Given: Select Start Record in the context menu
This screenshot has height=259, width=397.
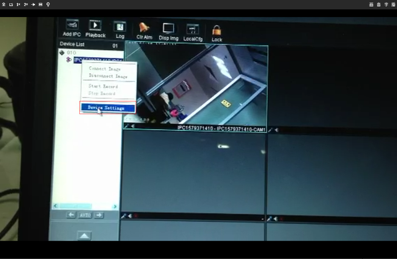Looking at the screenshot, I should pyautogui.click(x=103, y=86).
